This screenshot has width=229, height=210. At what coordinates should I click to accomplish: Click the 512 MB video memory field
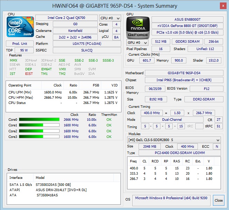tap(161, 42)
